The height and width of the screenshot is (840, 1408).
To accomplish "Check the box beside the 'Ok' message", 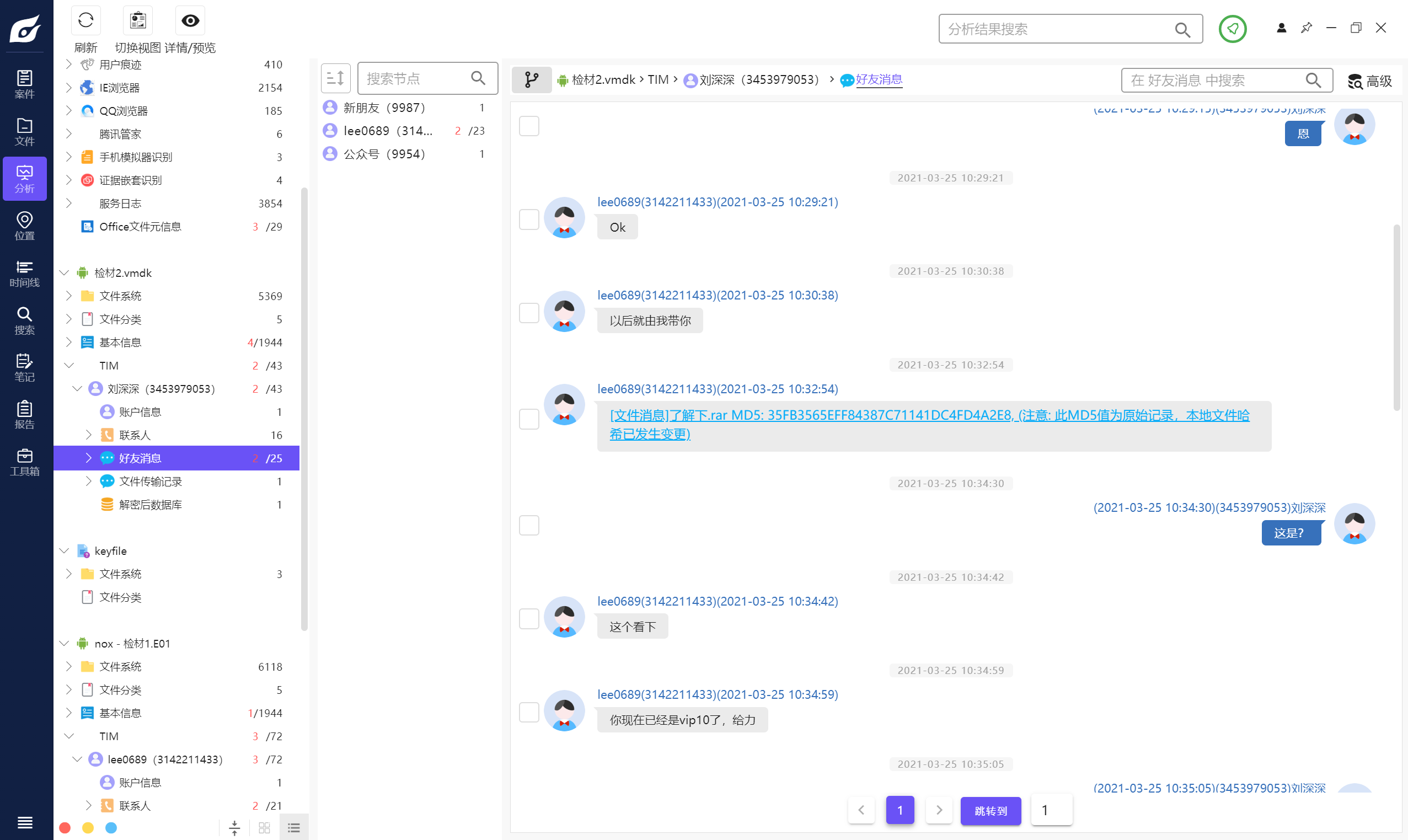I will [528, 220].
